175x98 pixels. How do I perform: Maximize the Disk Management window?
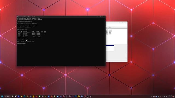point(123,22)
